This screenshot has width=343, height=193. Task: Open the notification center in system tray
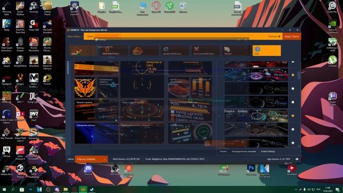pyautogui.click(x=338, y=189)
